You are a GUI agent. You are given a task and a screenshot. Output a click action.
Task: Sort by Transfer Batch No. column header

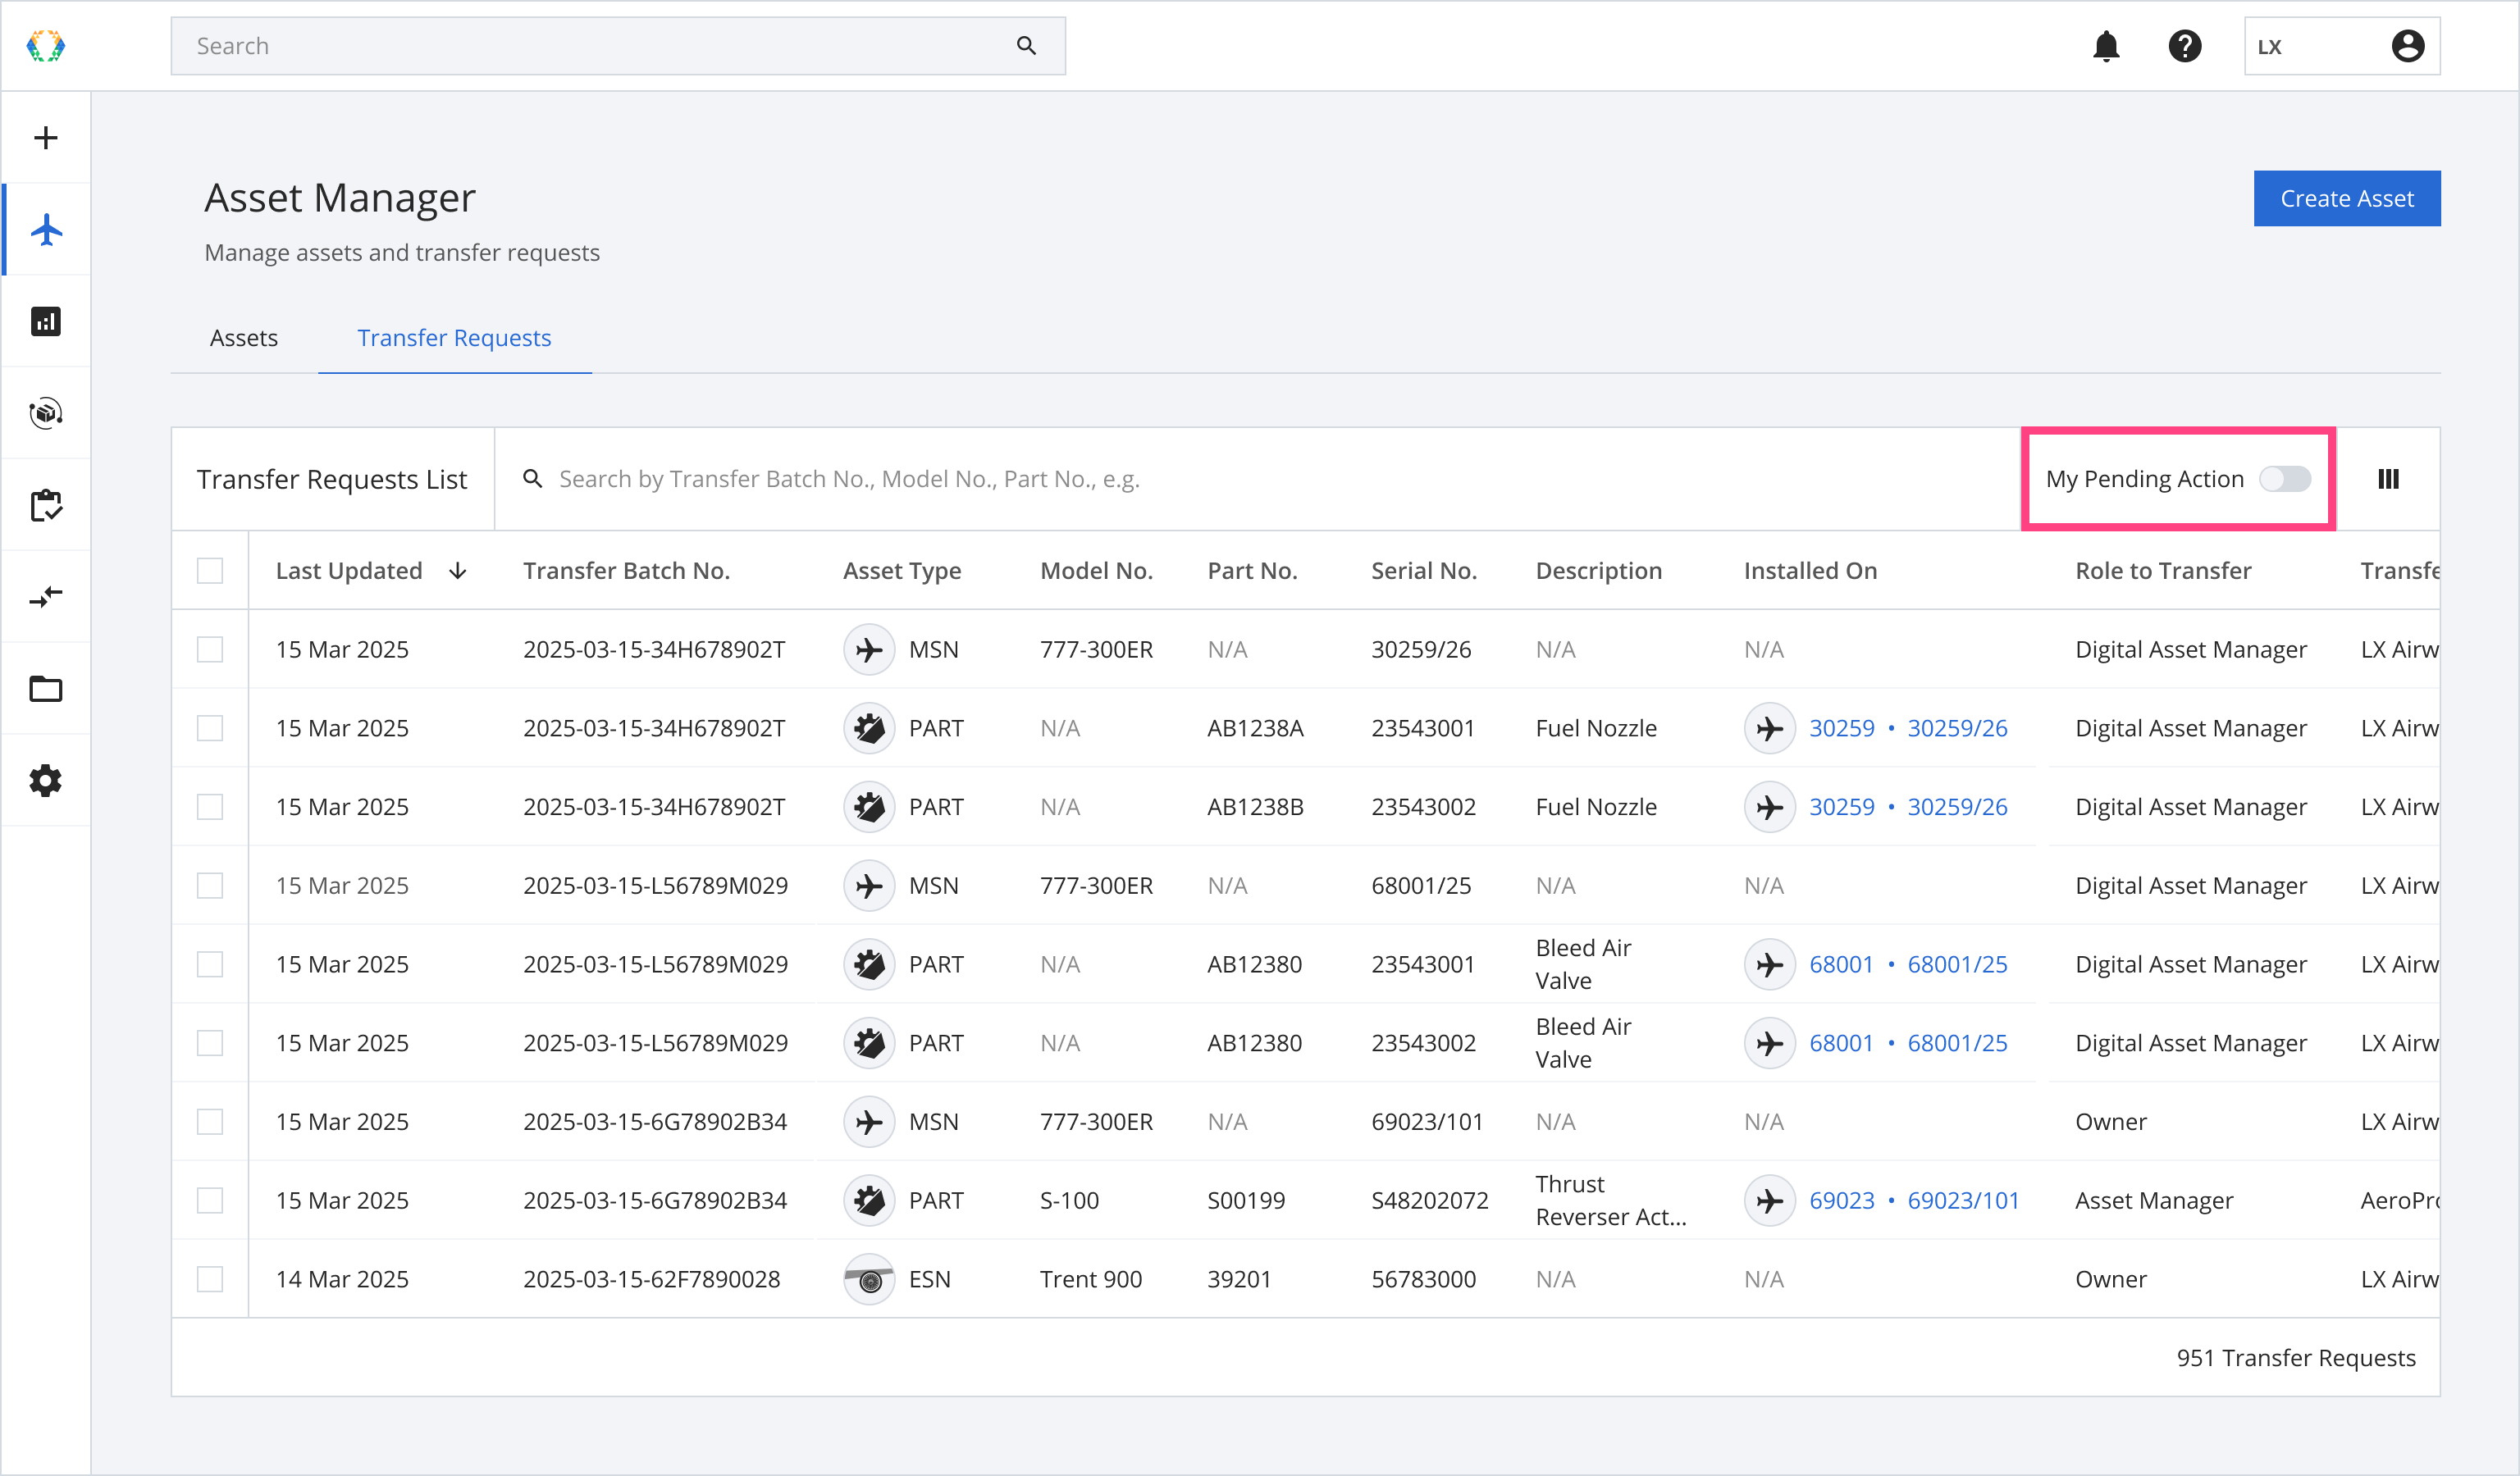coord(626,571)
